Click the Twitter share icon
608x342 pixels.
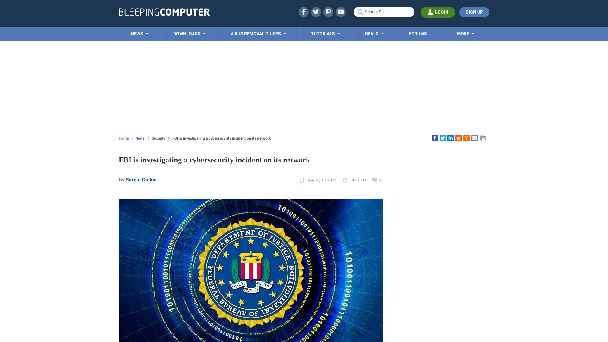tap(443, 138)
